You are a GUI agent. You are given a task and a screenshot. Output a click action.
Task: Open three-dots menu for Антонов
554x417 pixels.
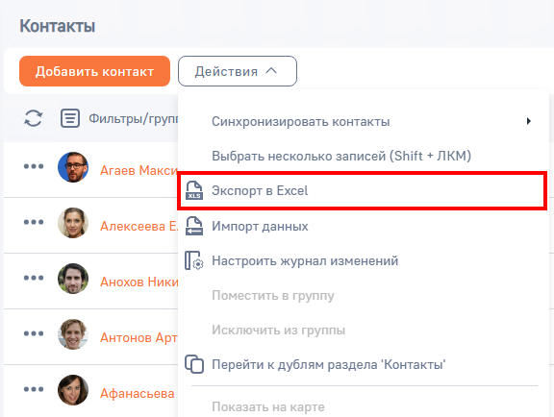(34, 333)
